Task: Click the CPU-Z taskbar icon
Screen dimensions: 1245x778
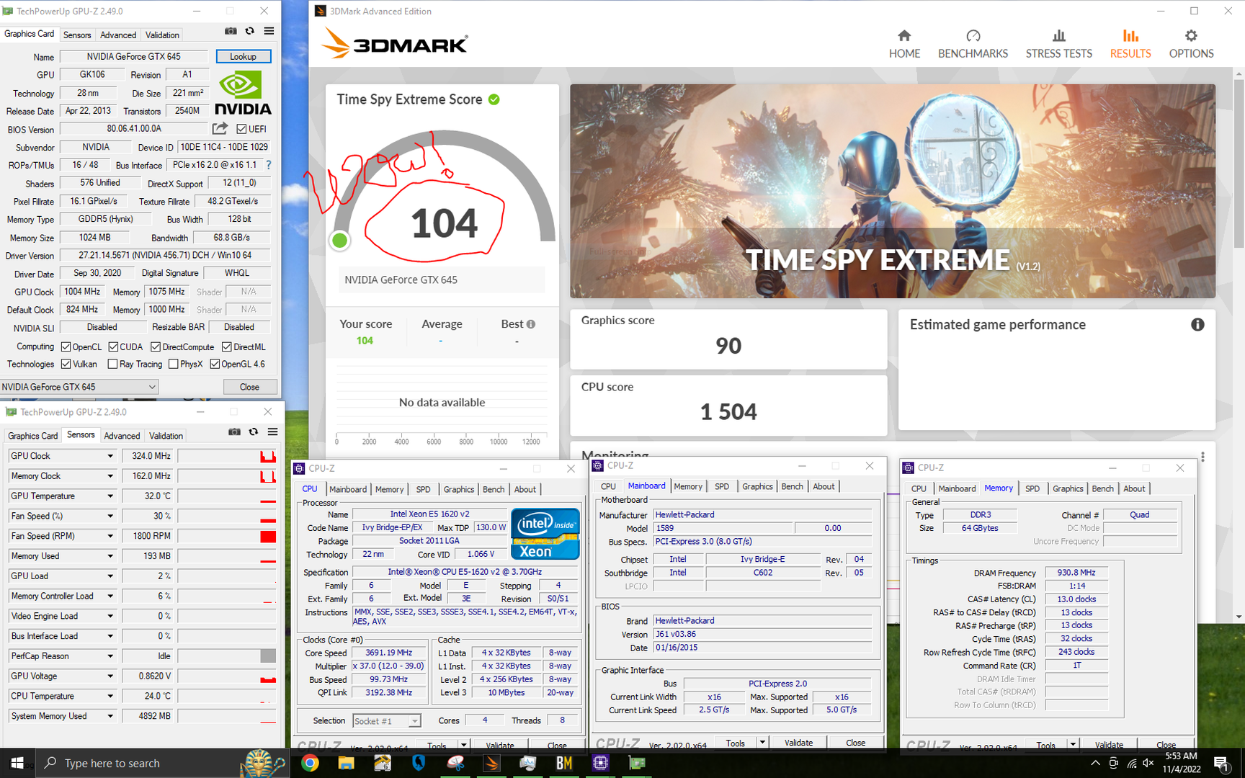Action: tap(600, 763)
